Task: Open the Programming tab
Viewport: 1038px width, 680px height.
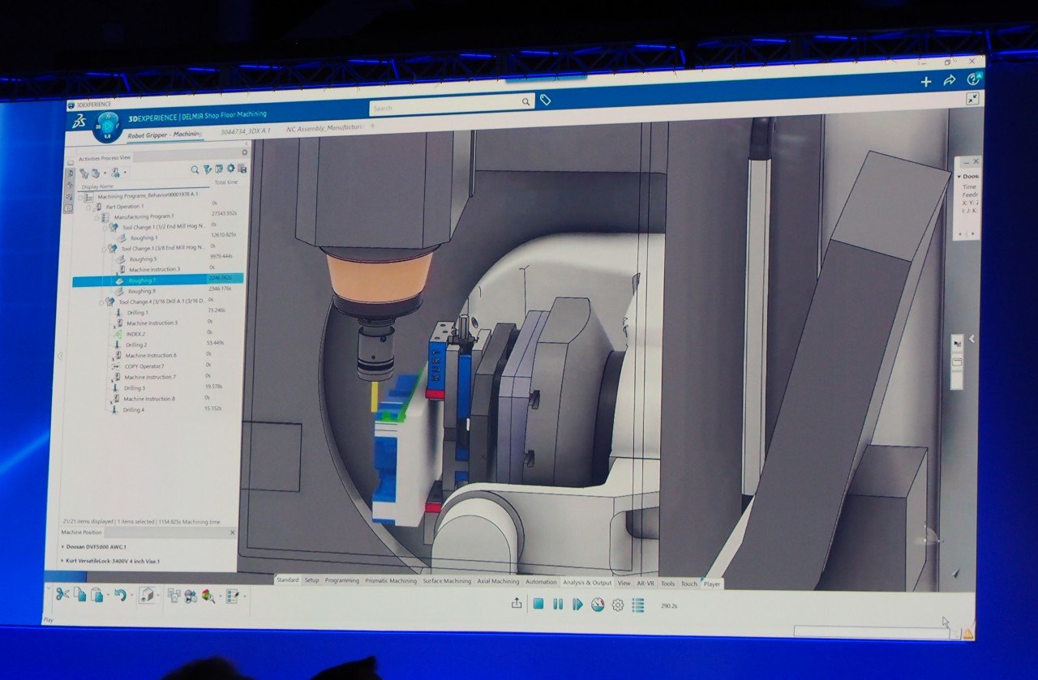Action: pyautogui.click(x=342, y=581)
